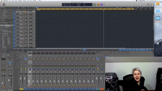Click the selected OHR strip pan knob

[x=30, y=72]
